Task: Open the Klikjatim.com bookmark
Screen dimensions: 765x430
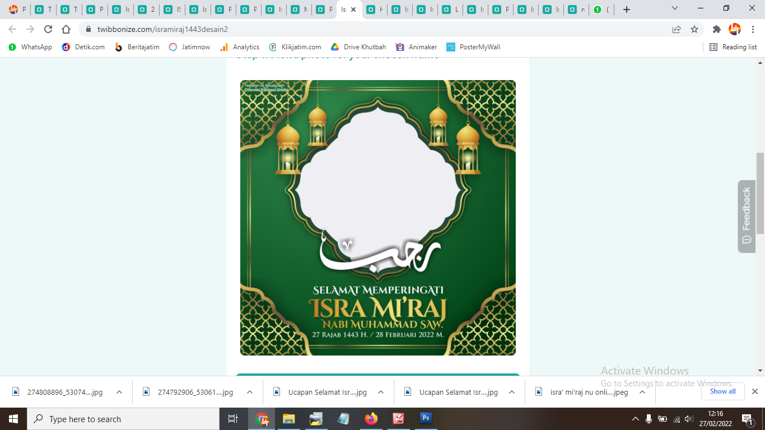Action: click(295, 47)
